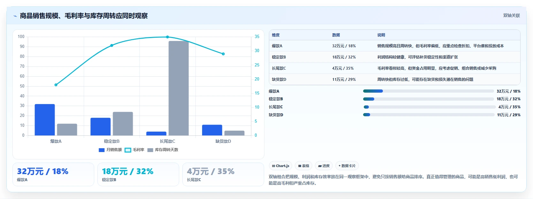
Task: Click the chart x-axis label 长尾款C
Action: click(x=167, y=141)
